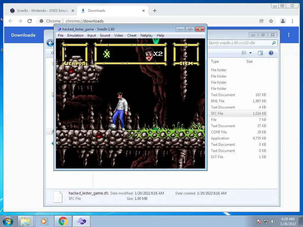The width and height of the screenshot is (303, 227).
Task: Minimize the Explorer window
Action: point(253,35)
